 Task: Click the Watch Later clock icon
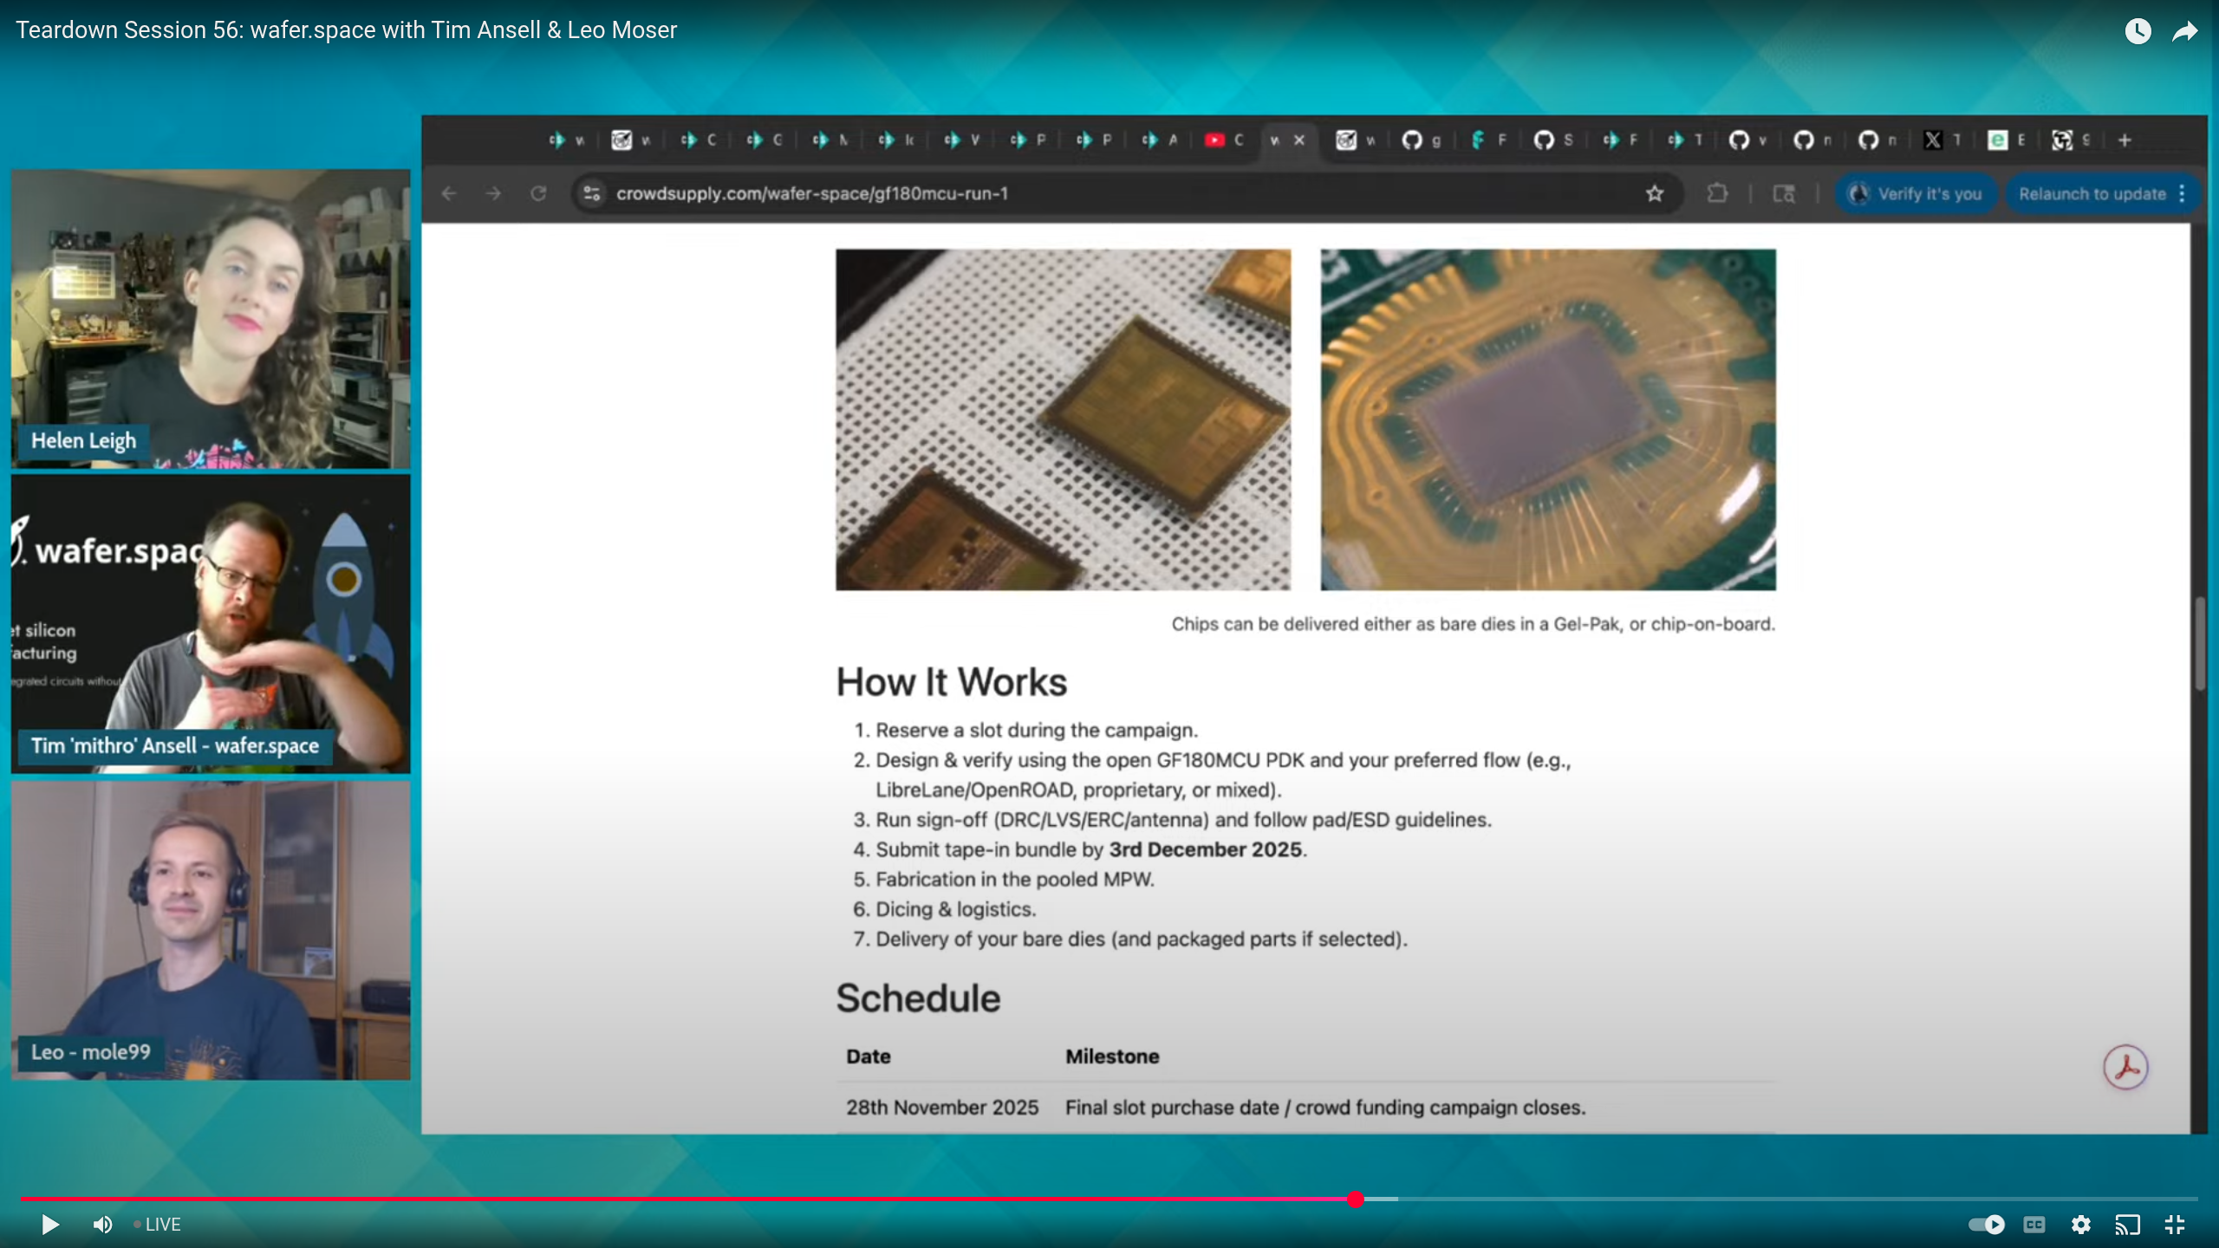pyautogui.click(x=2138, y=31)
